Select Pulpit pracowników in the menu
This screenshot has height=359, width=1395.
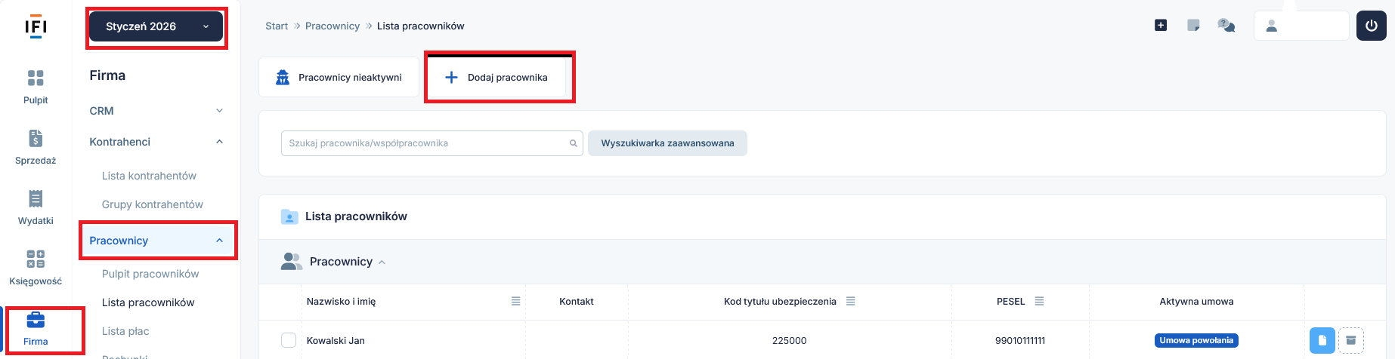point(150,274)
